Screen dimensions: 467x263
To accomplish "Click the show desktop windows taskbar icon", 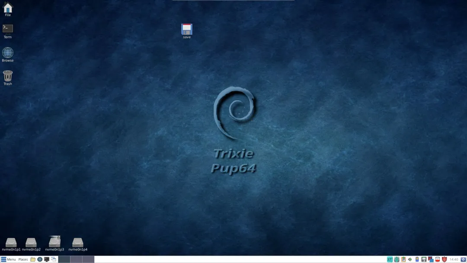I will 54,260.
